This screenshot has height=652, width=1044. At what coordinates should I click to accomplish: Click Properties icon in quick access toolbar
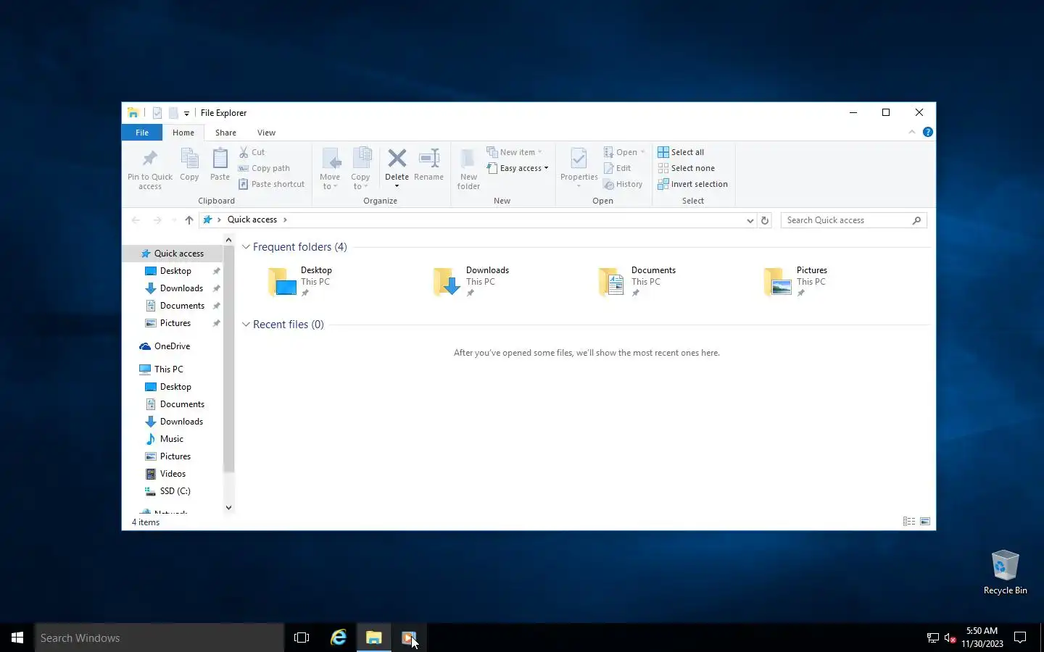pos(157,113)
